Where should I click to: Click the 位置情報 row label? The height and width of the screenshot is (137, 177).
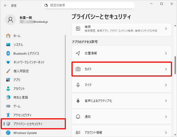pyautogui.click(x=91, y=53)
